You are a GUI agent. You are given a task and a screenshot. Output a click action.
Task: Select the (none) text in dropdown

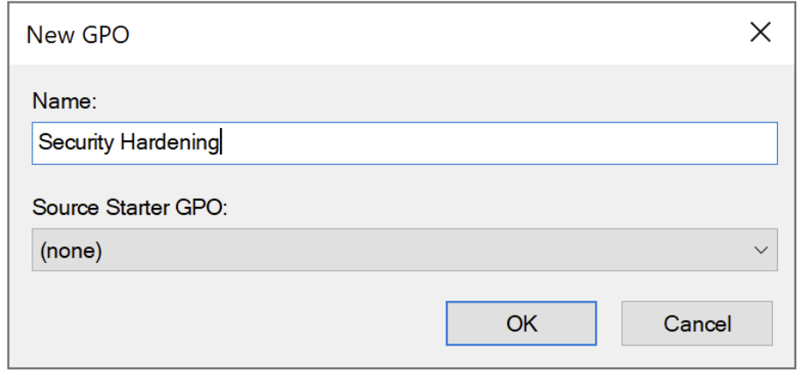[x=71, y=251]
